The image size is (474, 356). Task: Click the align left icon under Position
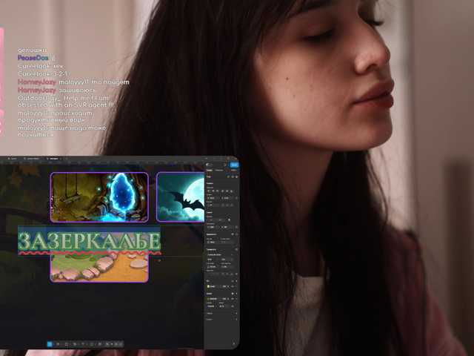click(209, 191)
